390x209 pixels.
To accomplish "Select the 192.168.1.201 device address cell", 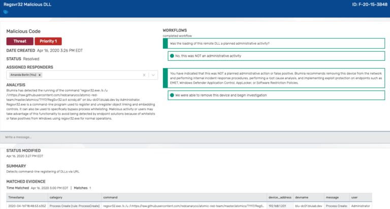I will [280, 206].
